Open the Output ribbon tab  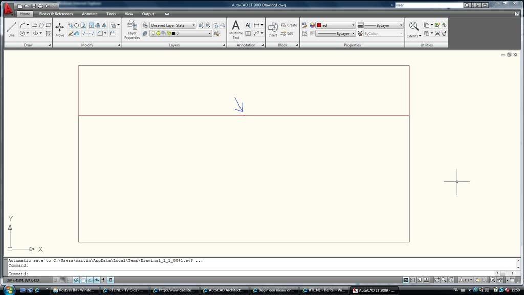pos(148,14)
